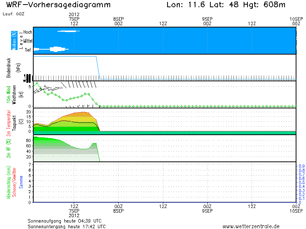Click the 2m RF (%) axis label
This screenshot has width=306, height=229.
tap(8, 148)
